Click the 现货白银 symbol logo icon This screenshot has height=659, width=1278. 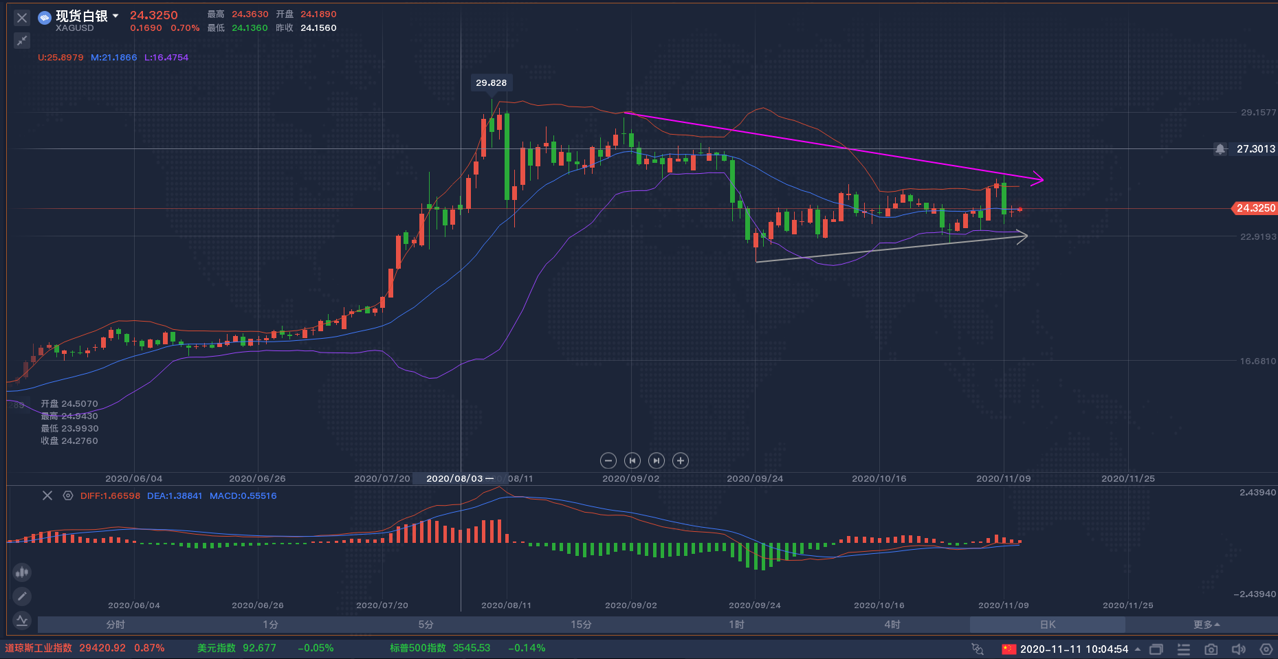tap(45, 18)
